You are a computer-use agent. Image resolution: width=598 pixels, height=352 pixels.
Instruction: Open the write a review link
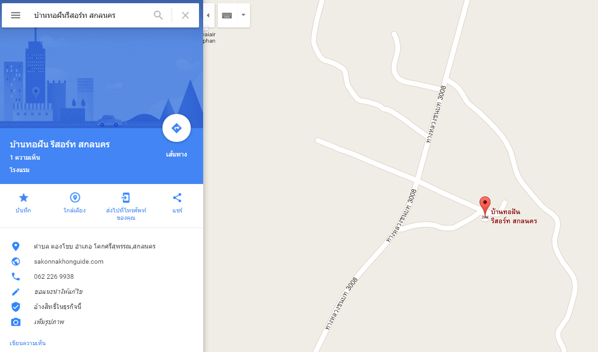point(27,343)
